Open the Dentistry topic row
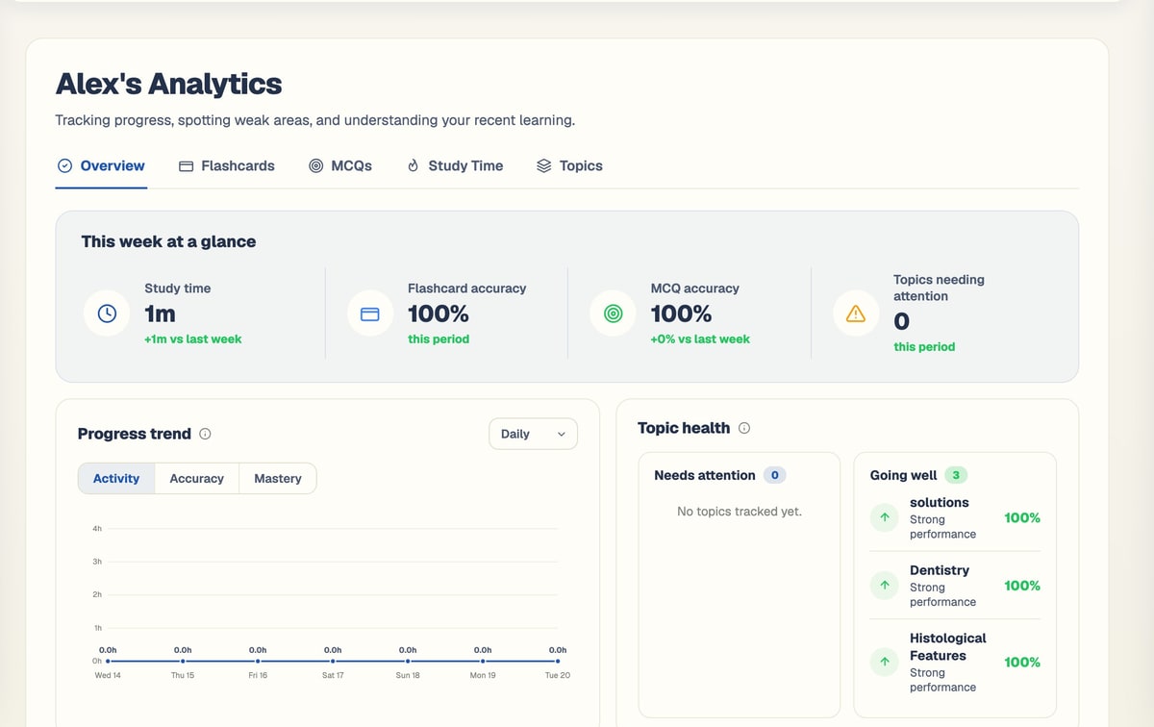This screenshot has height=727, width=1154. point(955,585)
